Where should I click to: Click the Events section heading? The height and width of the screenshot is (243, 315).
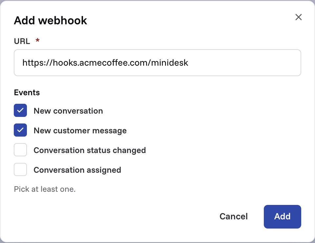27,93
